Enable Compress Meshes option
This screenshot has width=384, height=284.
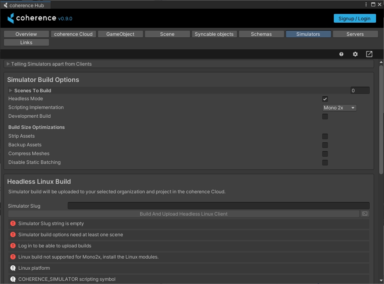325,154
